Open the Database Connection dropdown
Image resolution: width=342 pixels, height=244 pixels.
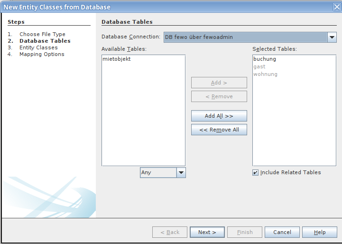[331, 38]
